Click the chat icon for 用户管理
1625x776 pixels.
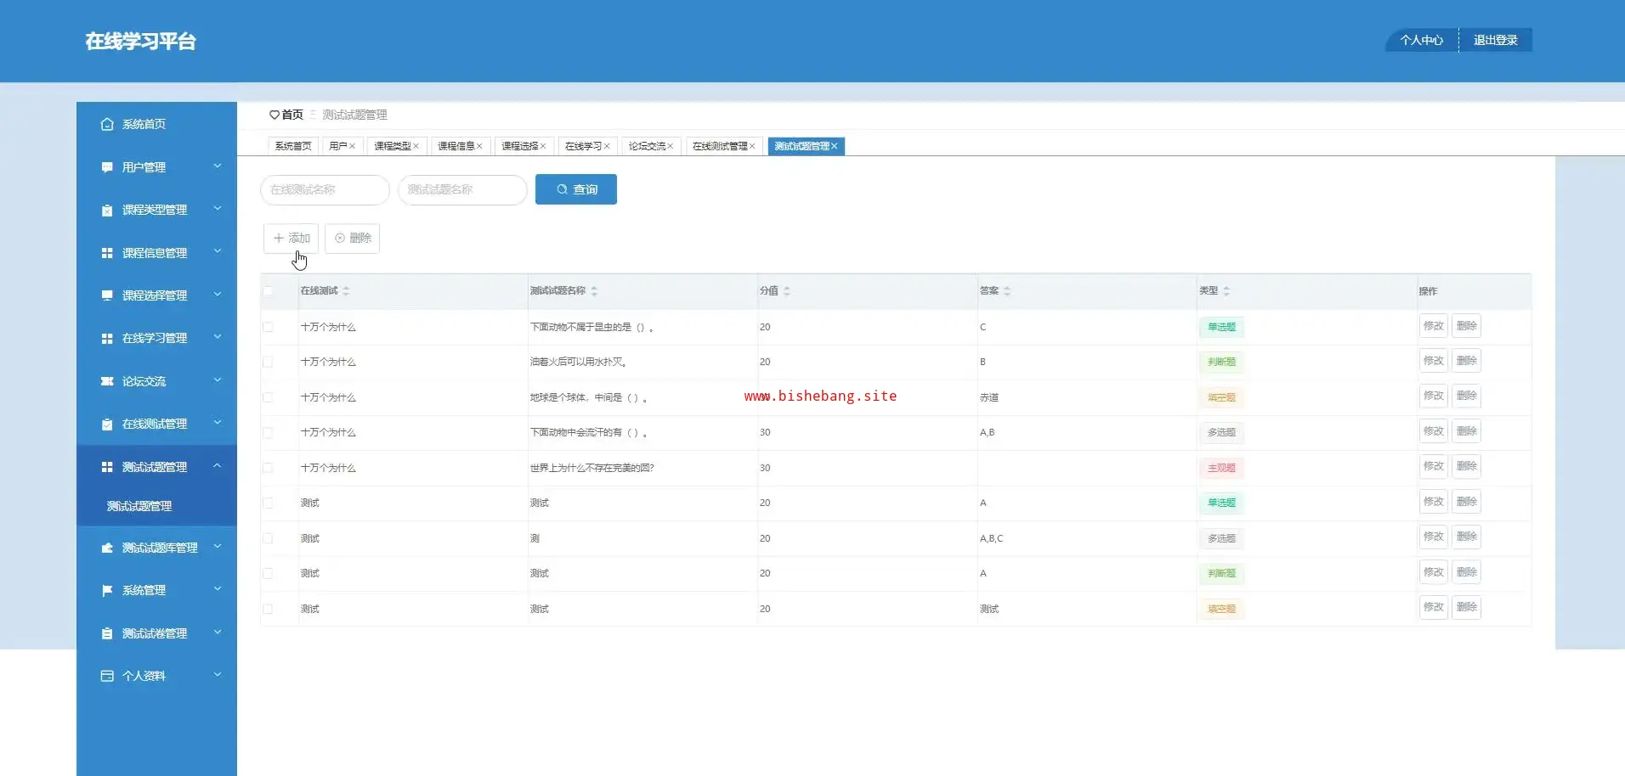pos(107,167)
